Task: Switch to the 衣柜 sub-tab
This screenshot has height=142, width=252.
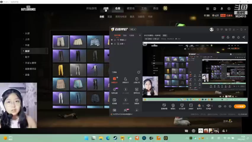Action: click(x=102, y=17)
